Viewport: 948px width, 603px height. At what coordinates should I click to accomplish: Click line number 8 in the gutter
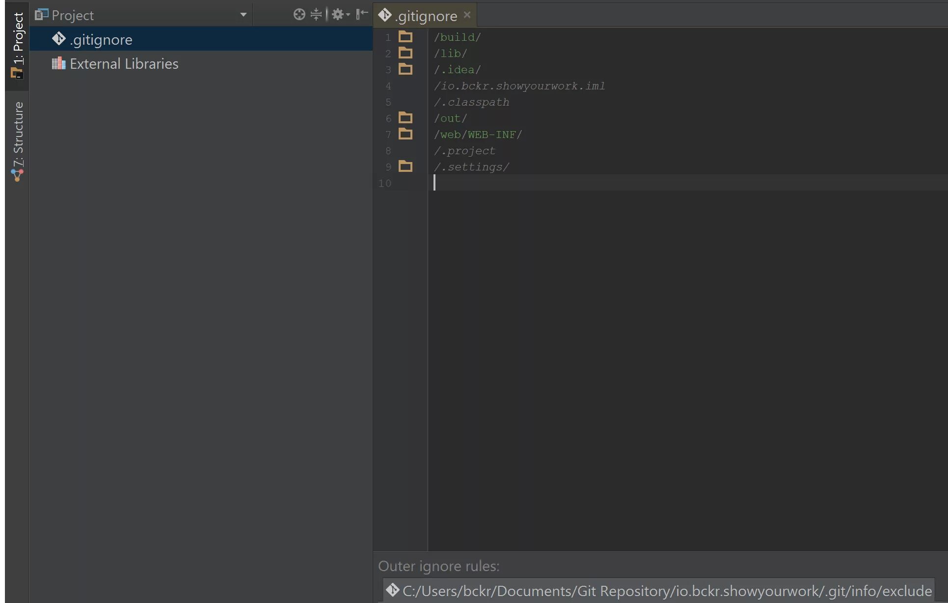[x=388, y=151]
